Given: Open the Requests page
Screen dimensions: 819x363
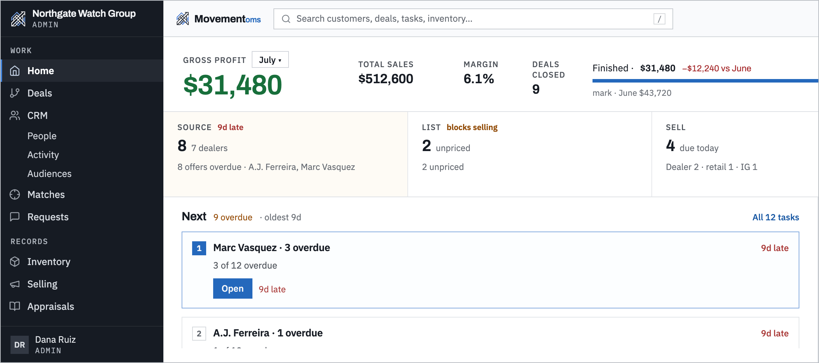Looking at the screenshot, I should coord(82,217).
